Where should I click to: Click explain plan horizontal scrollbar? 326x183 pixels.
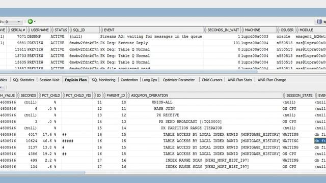point(42,172)
